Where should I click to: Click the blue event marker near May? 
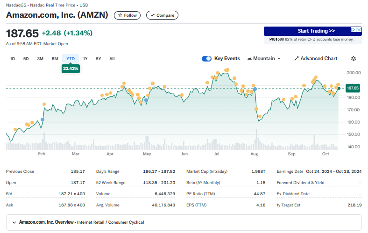[x=146, y=100]
